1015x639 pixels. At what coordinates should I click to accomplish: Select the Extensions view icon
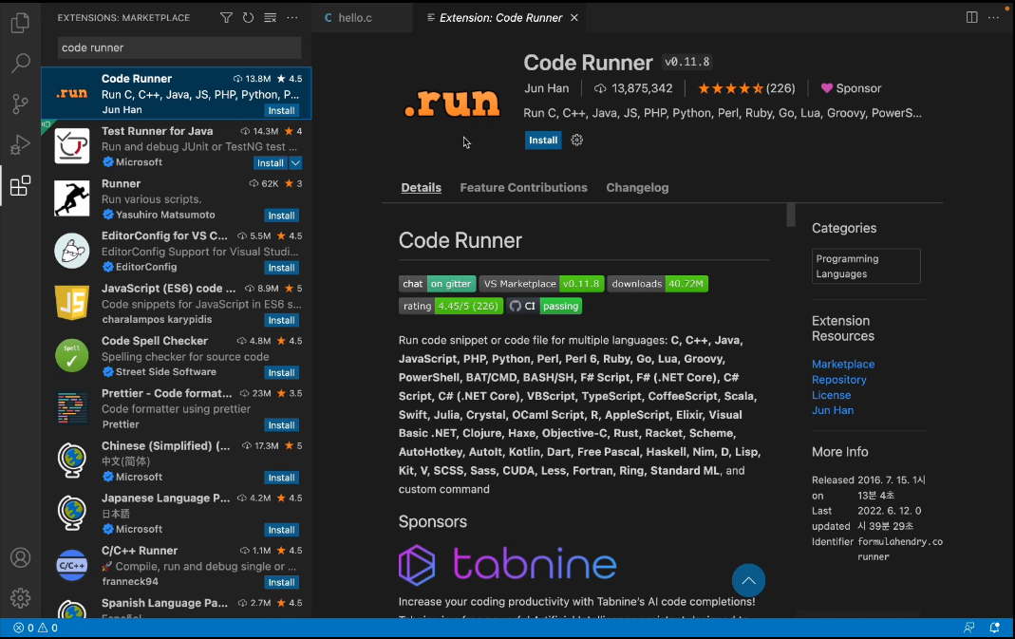click(x=20, y=186)
